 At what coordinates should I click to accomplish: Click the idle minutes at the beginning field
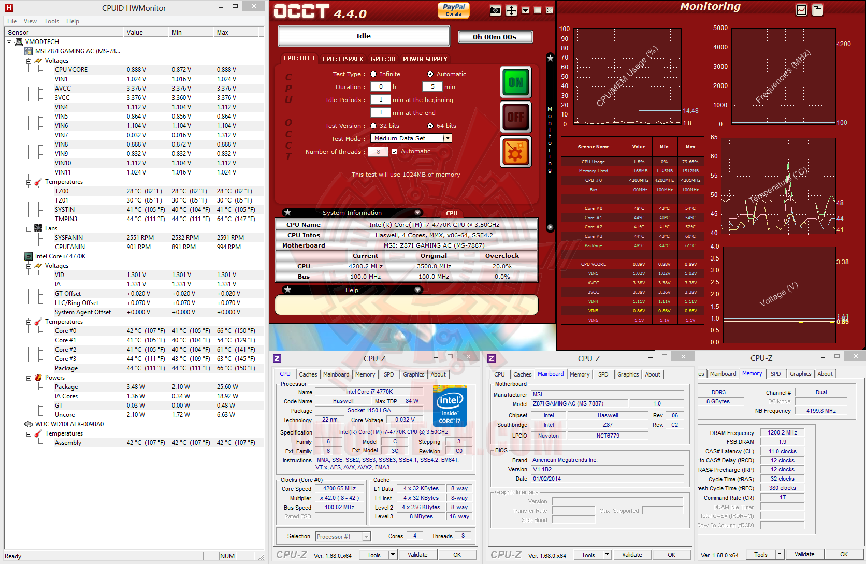coord(381,100)
